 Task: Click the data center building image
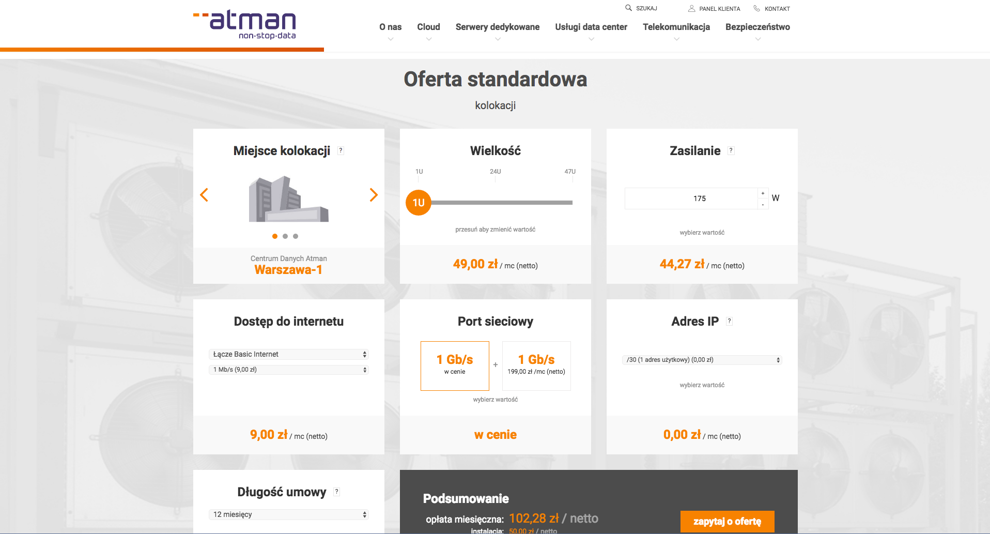click(x=288, y=199)
